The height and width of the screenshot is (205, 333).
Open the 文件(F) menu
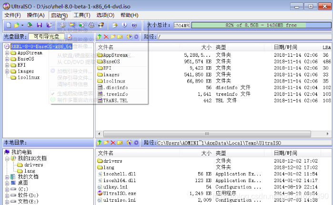(x=12, y=15)
